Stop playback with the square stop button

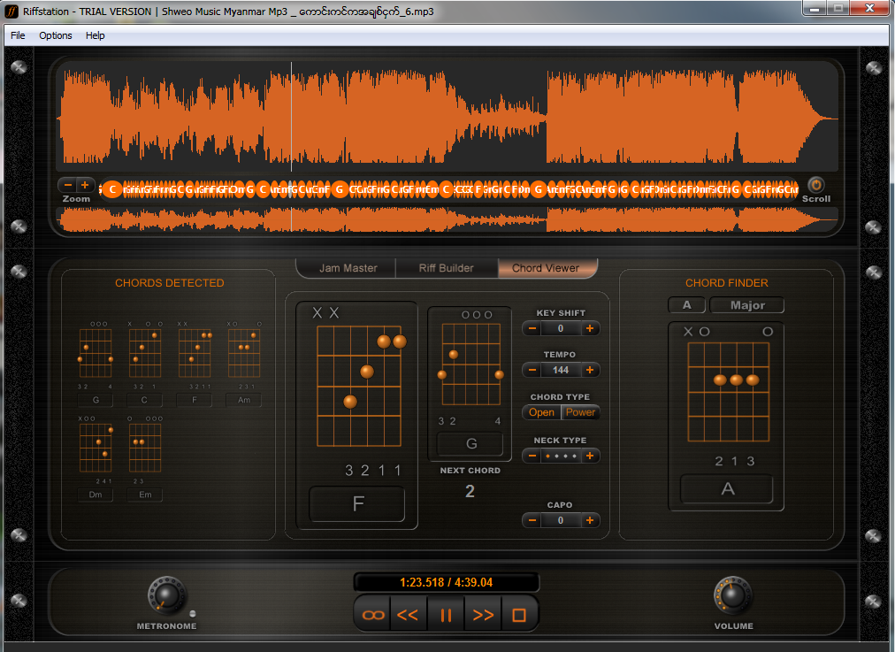519,615
